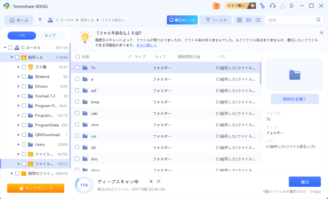The height and width of the screenshot is (199, 328).
Task: Click the 11% scan progress circle
Action: 84,185
